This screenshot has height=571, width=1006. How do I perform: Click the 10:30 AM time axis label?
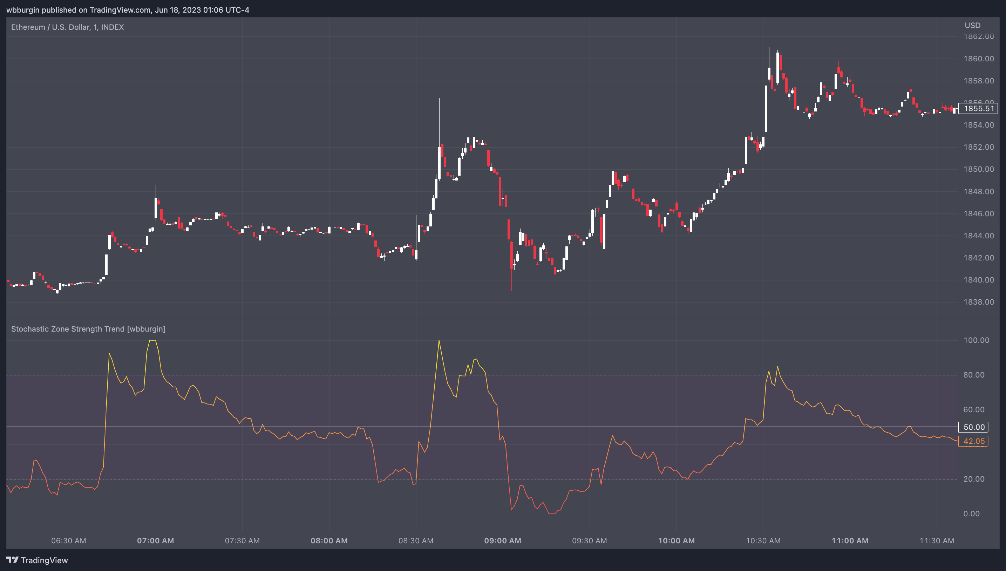tap(763, 541)
